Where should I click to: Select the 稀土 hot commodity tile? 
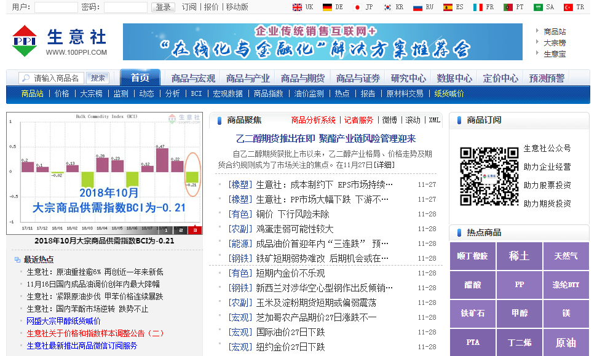pos(520,256)
